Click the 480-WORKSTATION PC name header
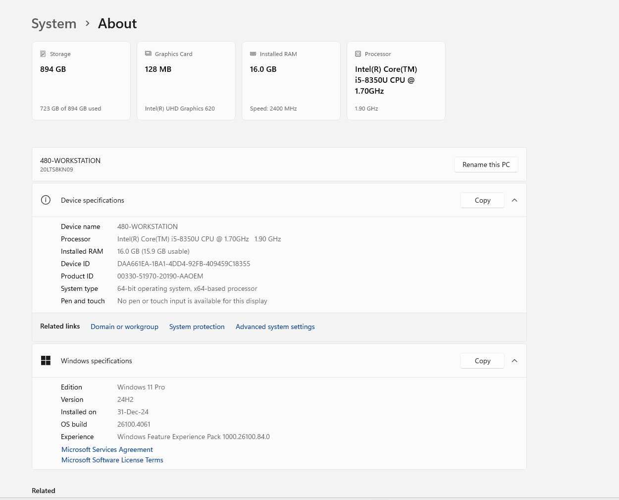Viewport: 619px width, 500px height. point(70,161)
